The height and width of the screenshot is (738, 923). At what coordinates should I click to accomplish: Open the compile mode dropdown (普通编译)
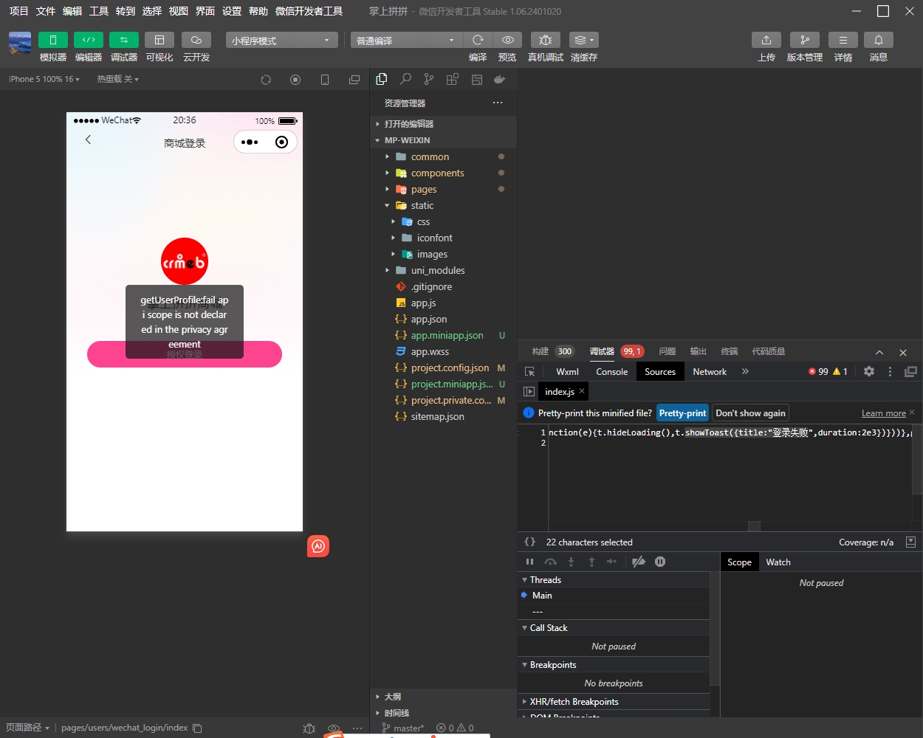click(406, 40)
